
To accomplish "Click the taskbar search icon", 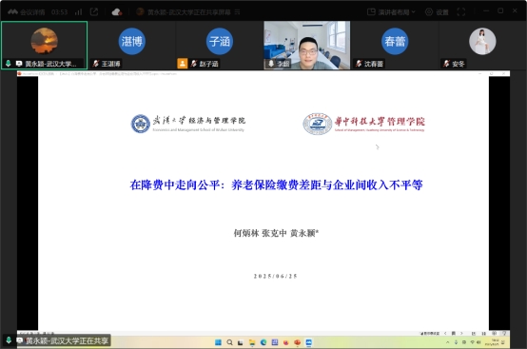I will coord(229,342).
